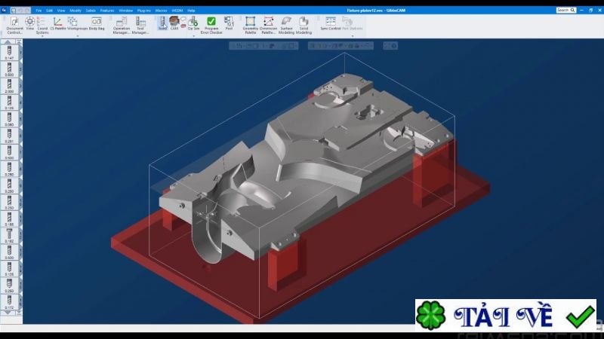Screen dimensions: 604x339
Task: Open the Geometry Palette
Action: point(251,26)
